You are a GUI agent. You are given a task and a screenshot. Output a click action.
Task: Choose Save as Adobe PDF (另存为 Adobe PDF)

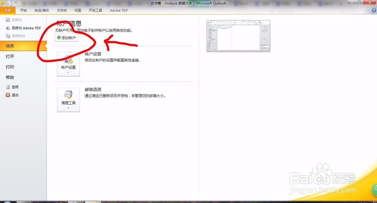coord(23,28)
